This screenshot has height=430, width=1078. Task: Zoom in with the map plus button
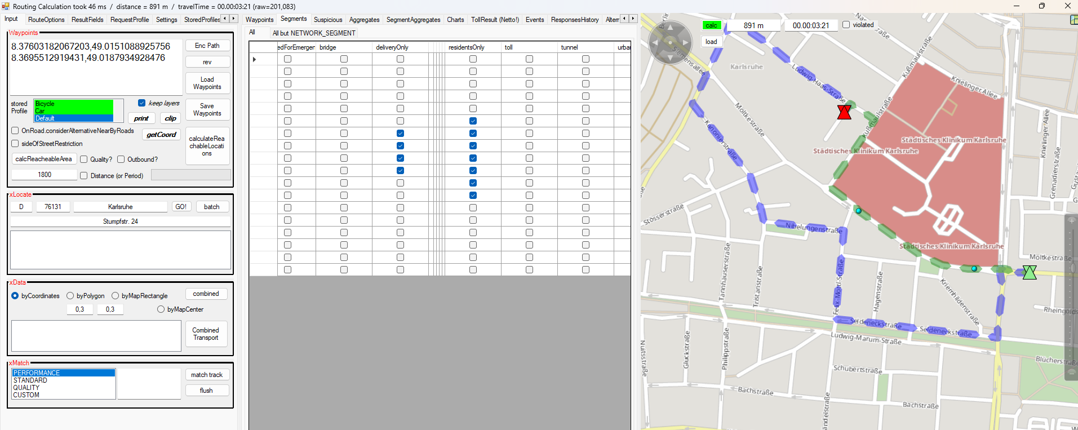click(1071, 221)
